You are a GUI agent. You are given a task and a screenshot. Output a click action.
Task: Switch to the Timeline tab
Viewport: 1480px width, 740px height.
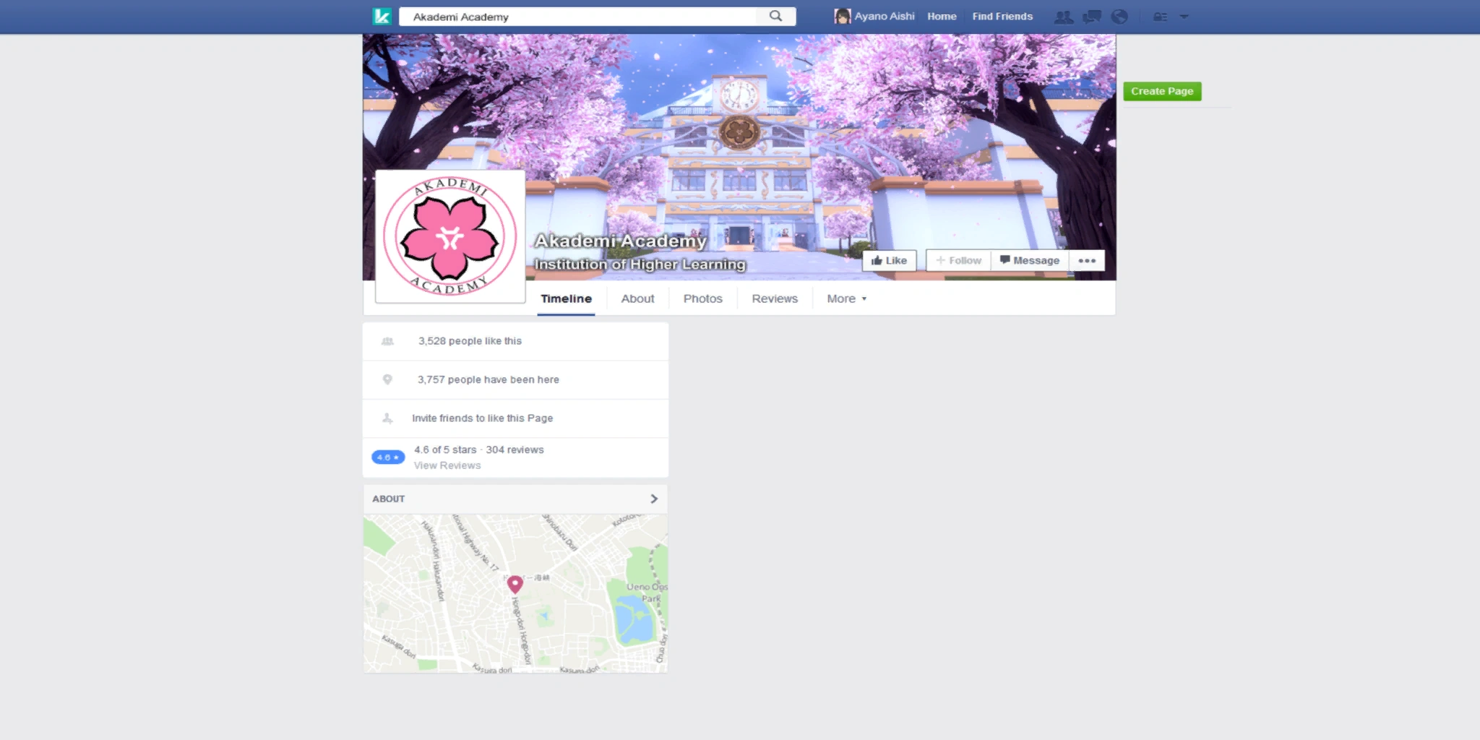tap(566, 298)
